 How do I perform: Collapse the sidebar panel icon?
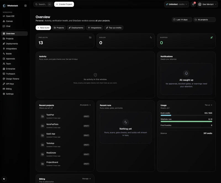tap(25, 6)
